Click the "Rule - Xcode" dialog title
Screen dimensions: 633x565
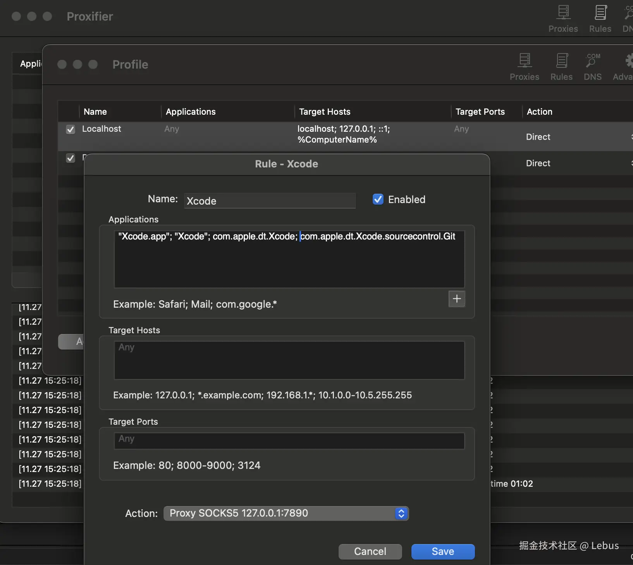coord(287,164)
